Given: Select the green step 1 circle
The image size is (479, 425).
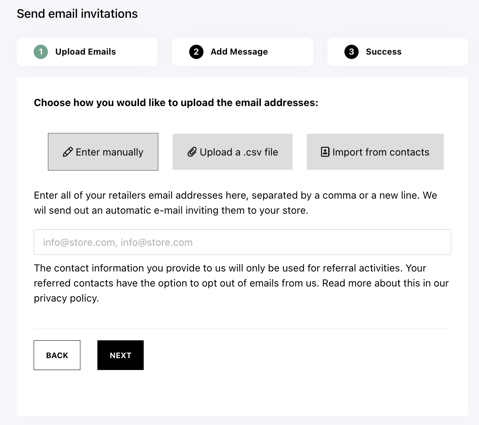Looking at the screenshot, I should click(41, 52).
